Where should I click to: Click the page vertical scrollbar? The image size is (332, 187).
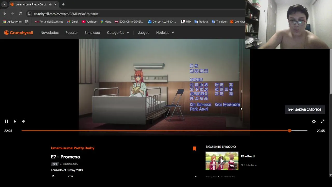[x=330, y=71]
